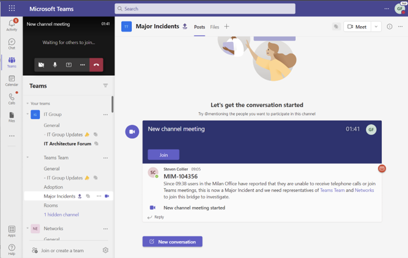Click the team chat icon next to Meet

(x=336, y=27)
